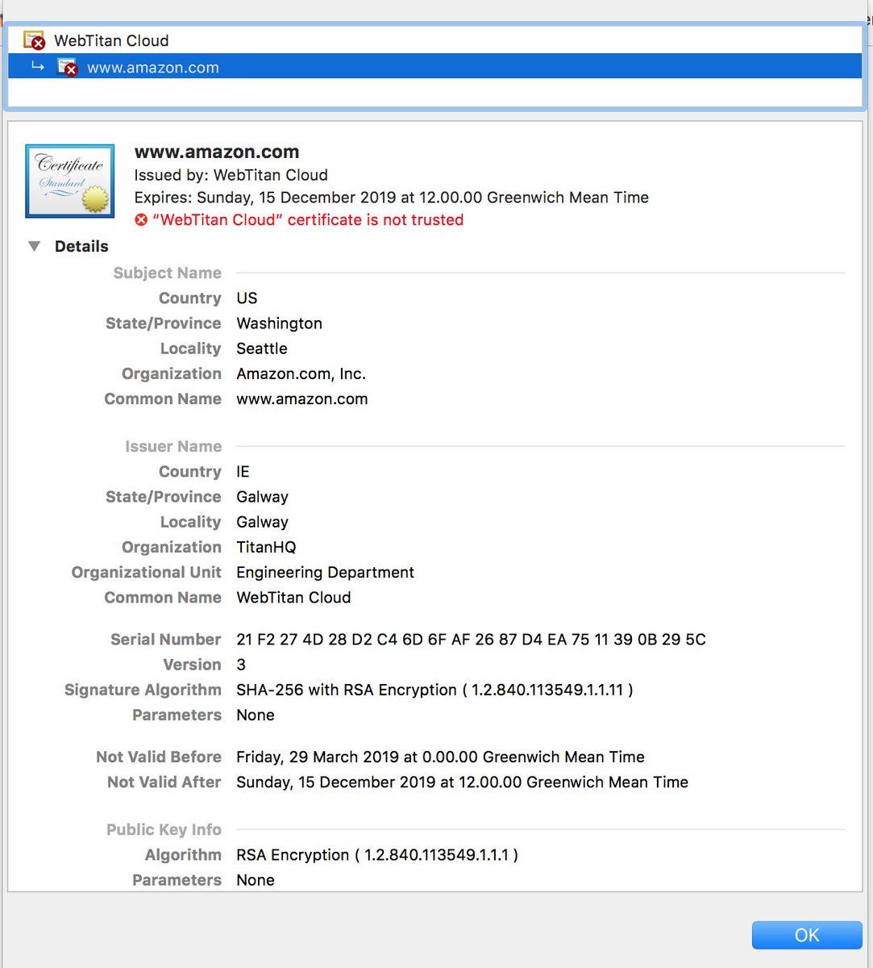Click subject Common Name value www.amazon.com
Screen dimensions: 873x968
tap(302, 398)
